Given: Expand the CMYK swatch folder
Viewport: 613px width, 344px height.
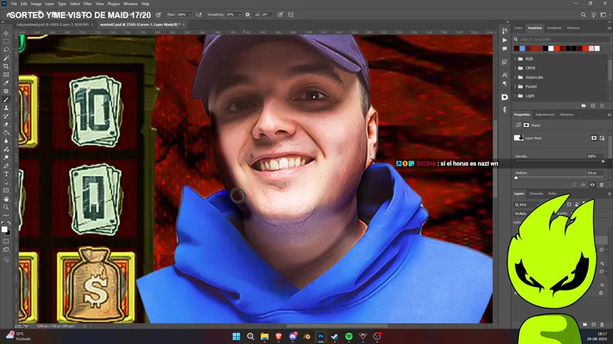Looking at the screenshot, I should pos(515,68).
